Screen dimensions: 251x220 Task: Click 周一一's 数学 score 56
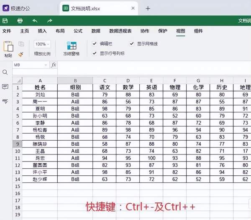[x=128, y=101]
